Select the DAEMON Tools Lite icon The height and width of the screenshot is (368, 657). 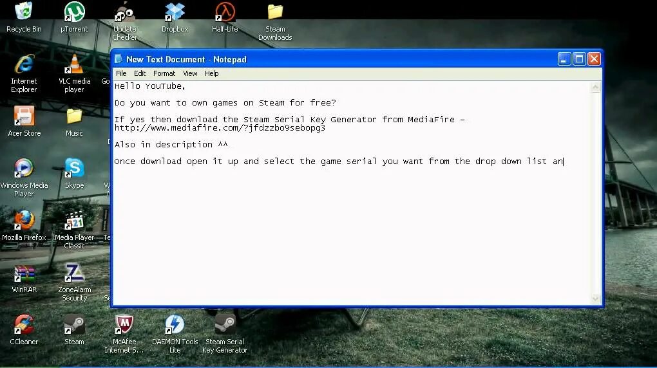coord(175,334)
